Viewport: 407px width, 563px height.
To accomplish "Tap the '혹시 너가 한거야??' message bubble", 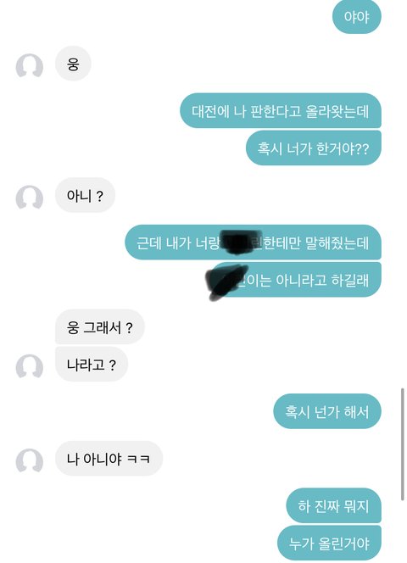I will [314, 148].
